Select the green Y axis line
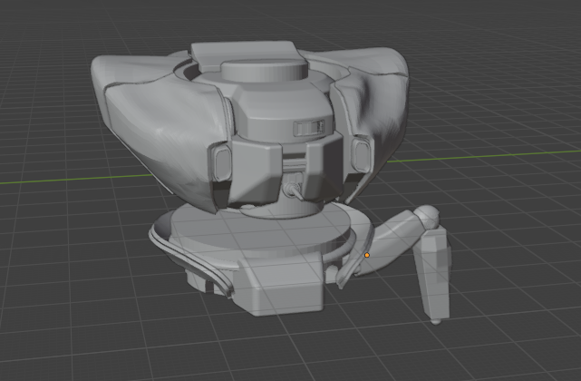This screenshot has width=581, height=381. (x=54, y=179)
